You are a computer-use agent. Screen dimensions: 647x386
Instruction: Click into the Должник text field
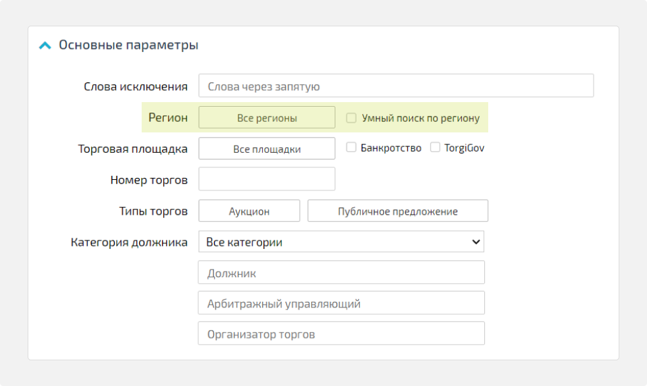point(341,273)
